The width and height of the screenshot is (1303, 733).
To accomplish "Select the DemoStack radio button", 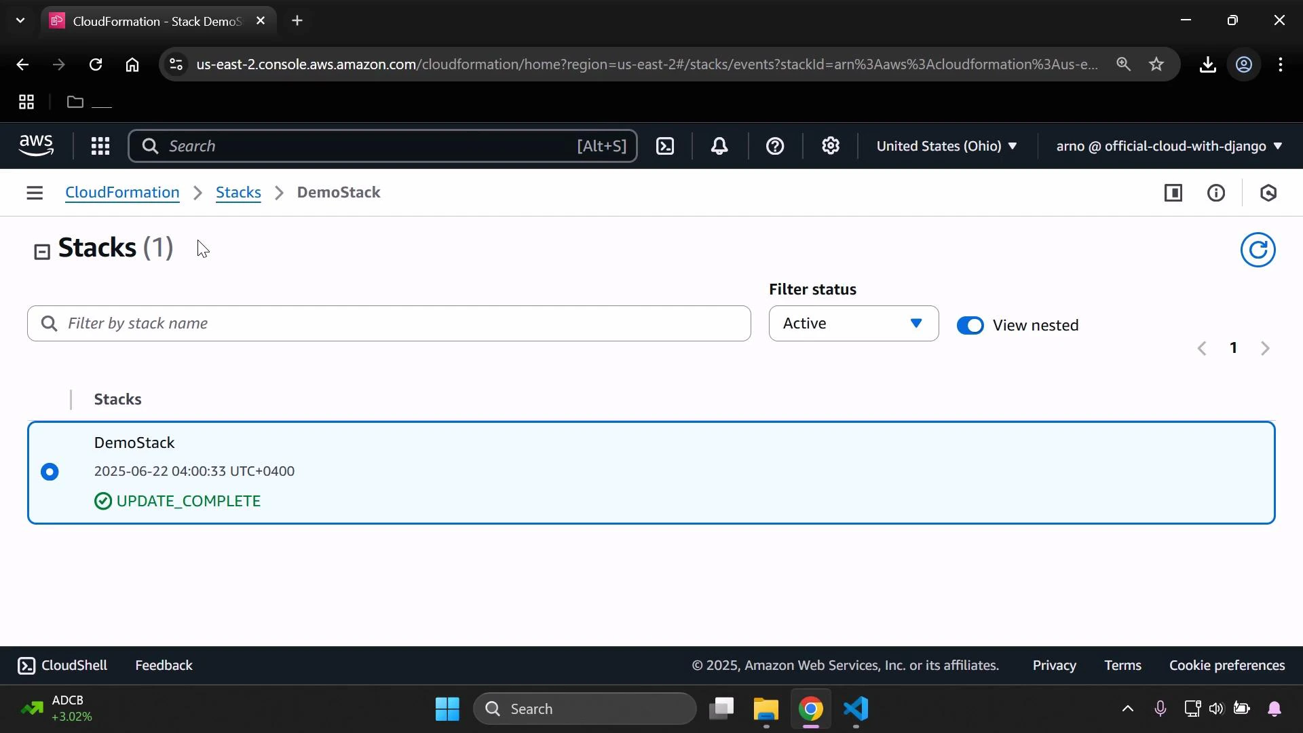I will tap(50, 472).
